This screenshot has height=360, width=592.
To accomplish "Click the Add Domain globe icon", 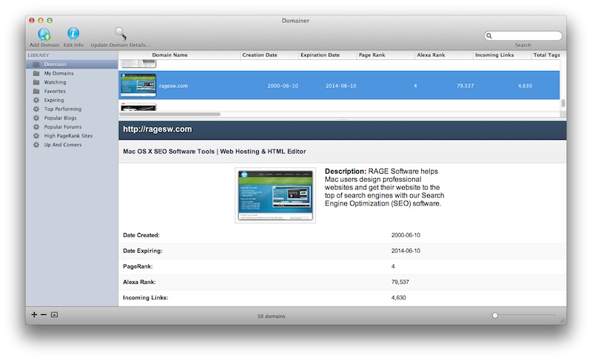I will point(44,33).
